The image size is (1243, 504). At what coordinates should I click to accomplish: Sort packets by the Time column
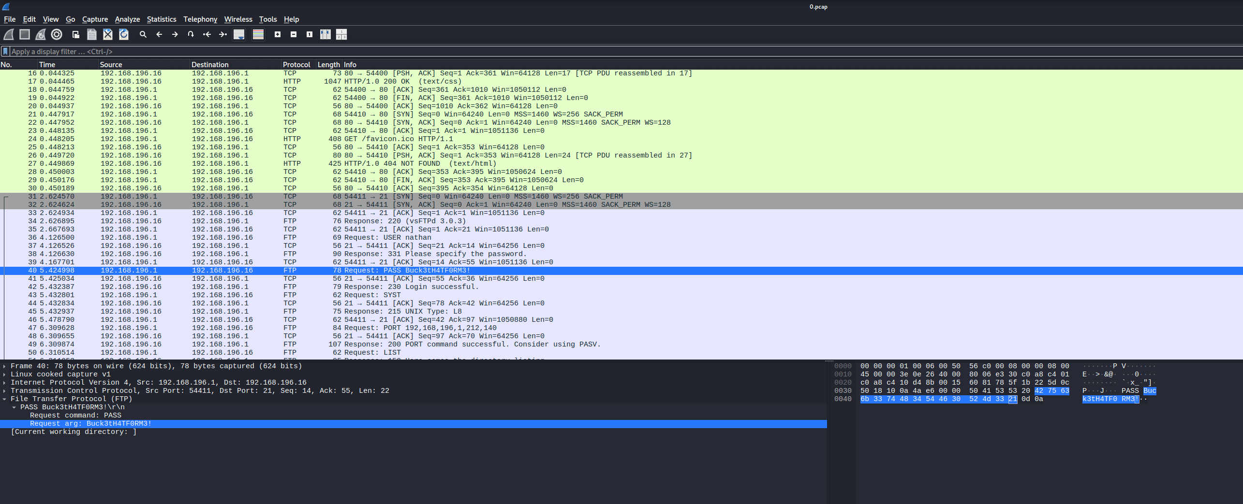pyautogui.click(x=68, y=65)
